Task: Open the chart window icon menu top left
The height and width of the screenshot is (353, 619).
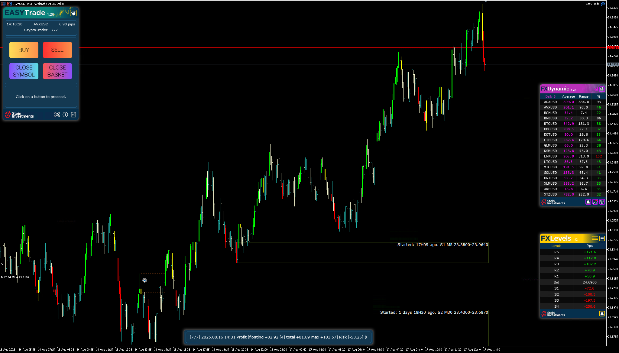Action: [3, 4]
